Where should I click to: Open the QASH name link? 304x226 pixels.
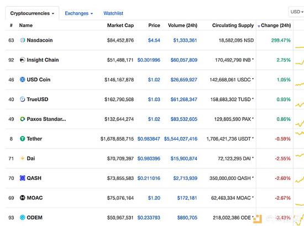[34, 178]
